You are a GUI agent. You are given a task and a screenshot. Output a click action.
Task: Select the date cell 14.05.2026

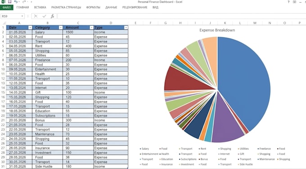tap(19, 93)
